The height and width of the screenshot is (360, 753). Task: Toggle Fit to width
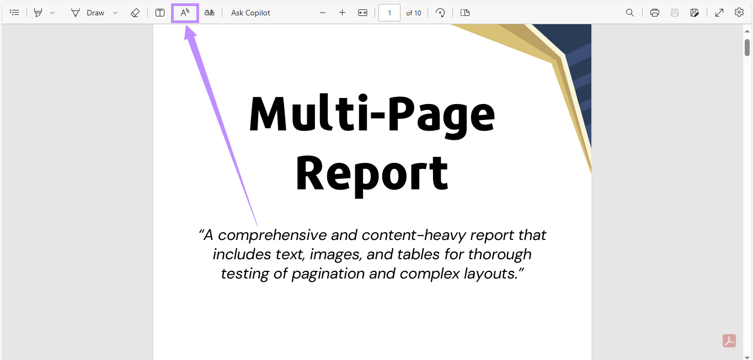point(362,13)
